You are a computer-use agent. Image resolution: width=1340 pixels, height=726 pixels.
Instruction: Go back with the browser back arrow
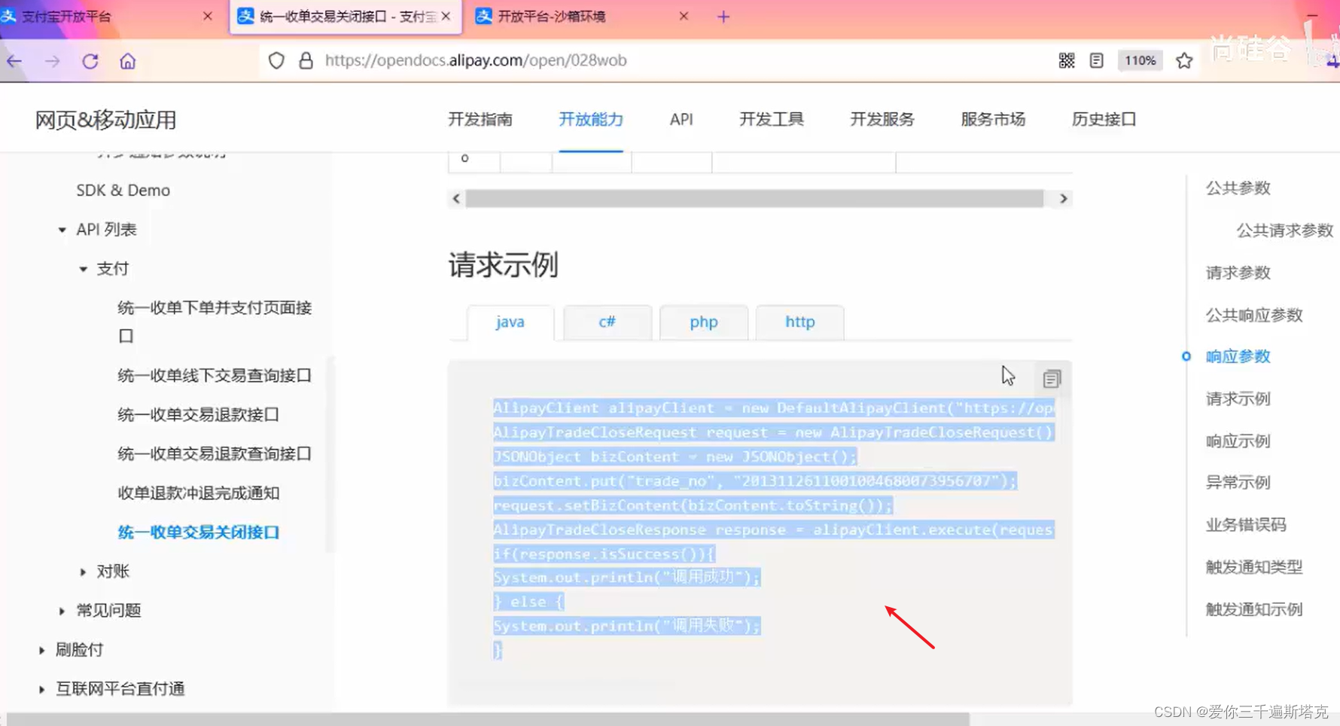pyautogui.click(x=14, y=61)
